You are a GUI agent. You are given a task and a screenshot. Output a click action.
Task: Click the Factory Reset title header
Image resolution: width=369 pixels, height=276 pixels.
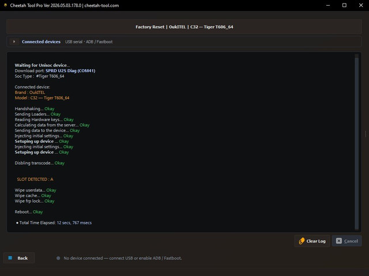click(184, 27)
